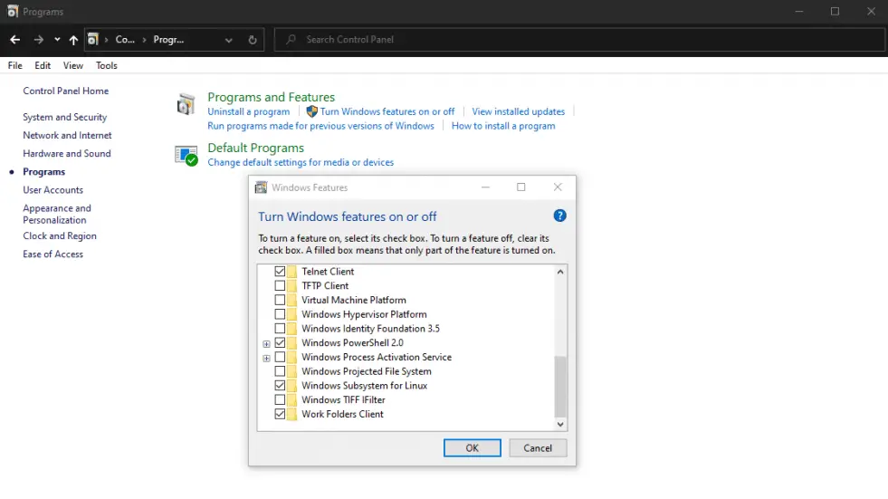
Task: Open System and Security category
Action: [64, 117]
